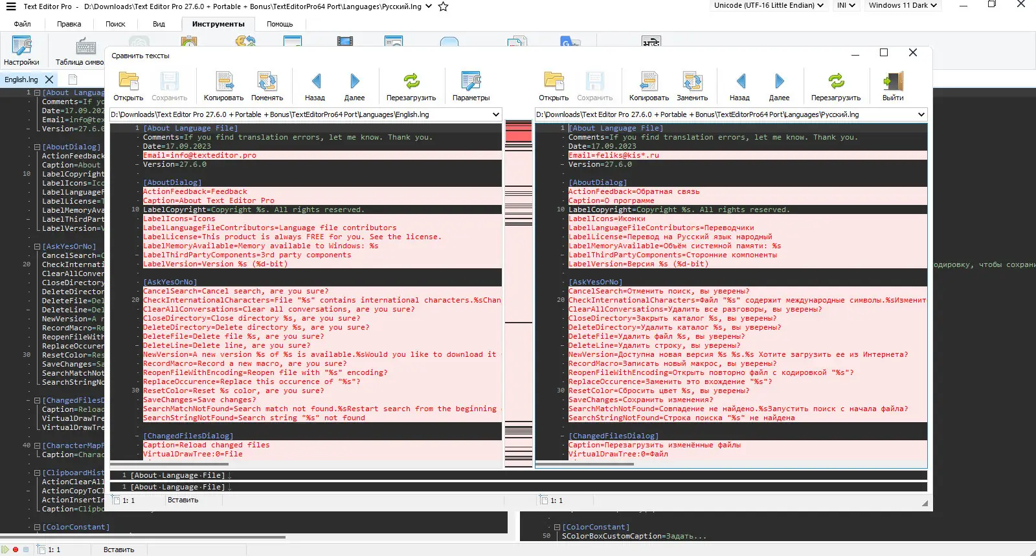
Task: Click upper [About Language File] detail line
Action: 518,475
